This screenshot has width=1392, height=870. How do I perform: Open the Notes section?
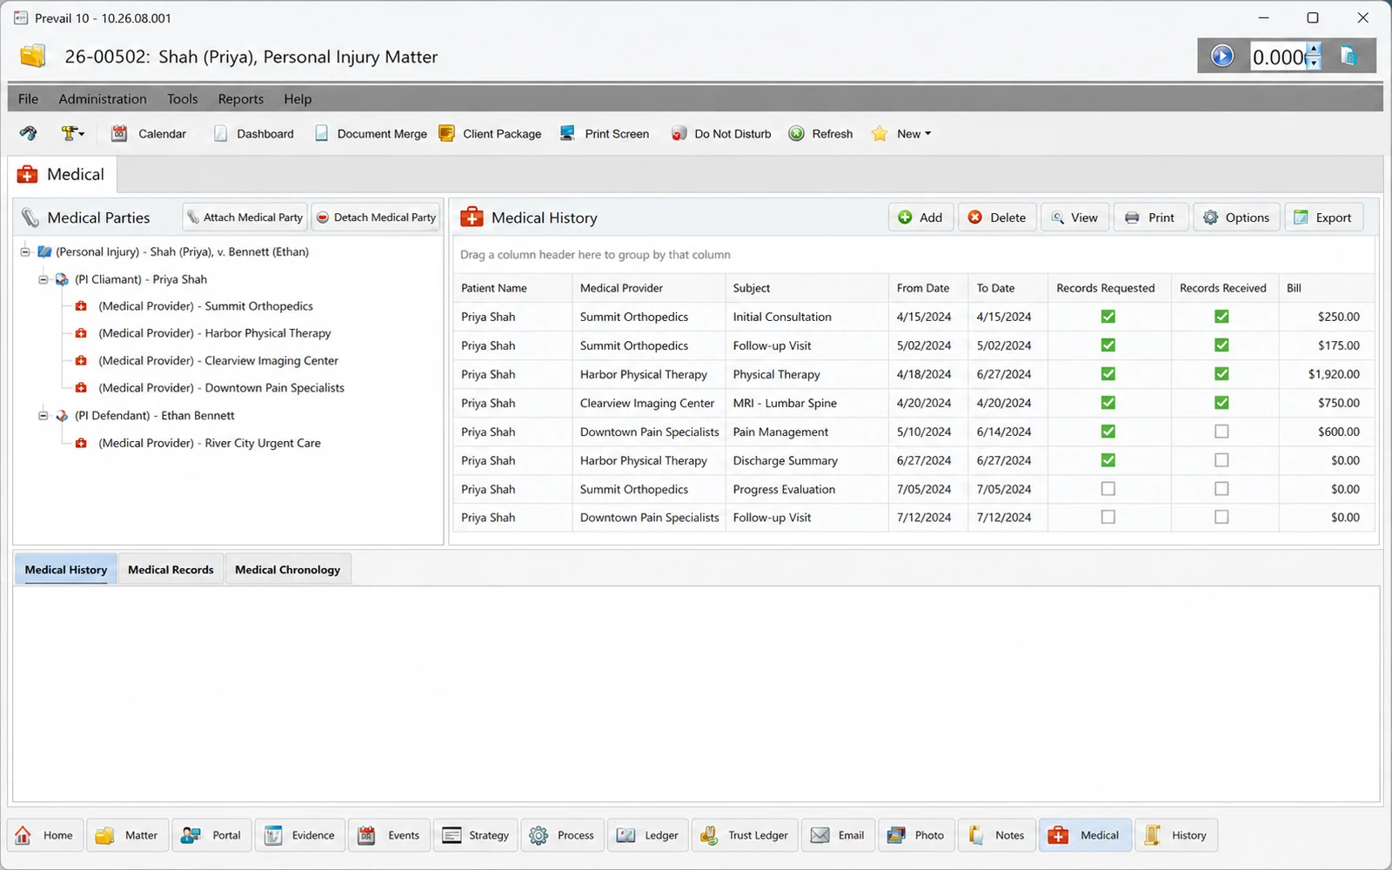(x=997, y=835)
